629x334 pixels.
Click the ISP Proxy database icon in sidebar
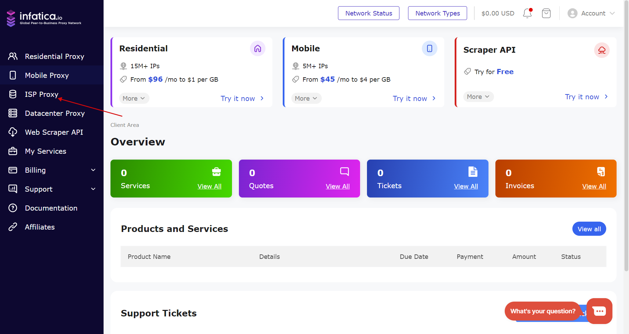coord(13,94)
